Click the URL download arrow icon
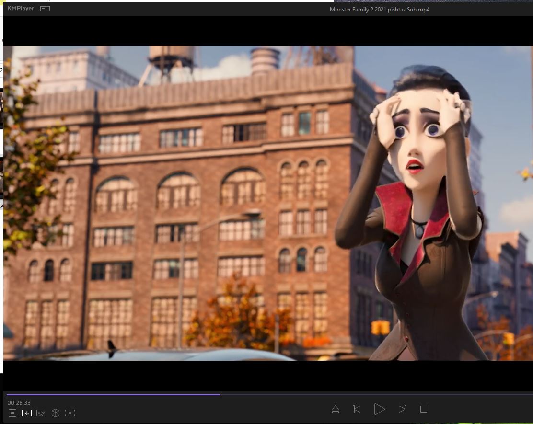Image resolution: width=533 pixels, height=424 pixels. point(27,413)
